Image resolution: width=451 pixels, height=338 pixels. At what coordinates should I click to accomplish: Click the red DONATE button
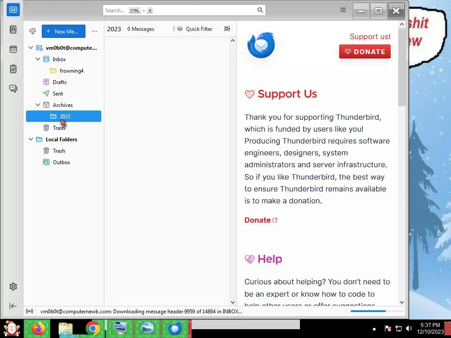tap(365, 51)
